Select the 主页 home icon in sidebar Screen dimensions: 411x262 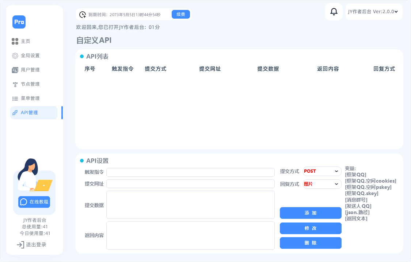[x=15, y=41]
